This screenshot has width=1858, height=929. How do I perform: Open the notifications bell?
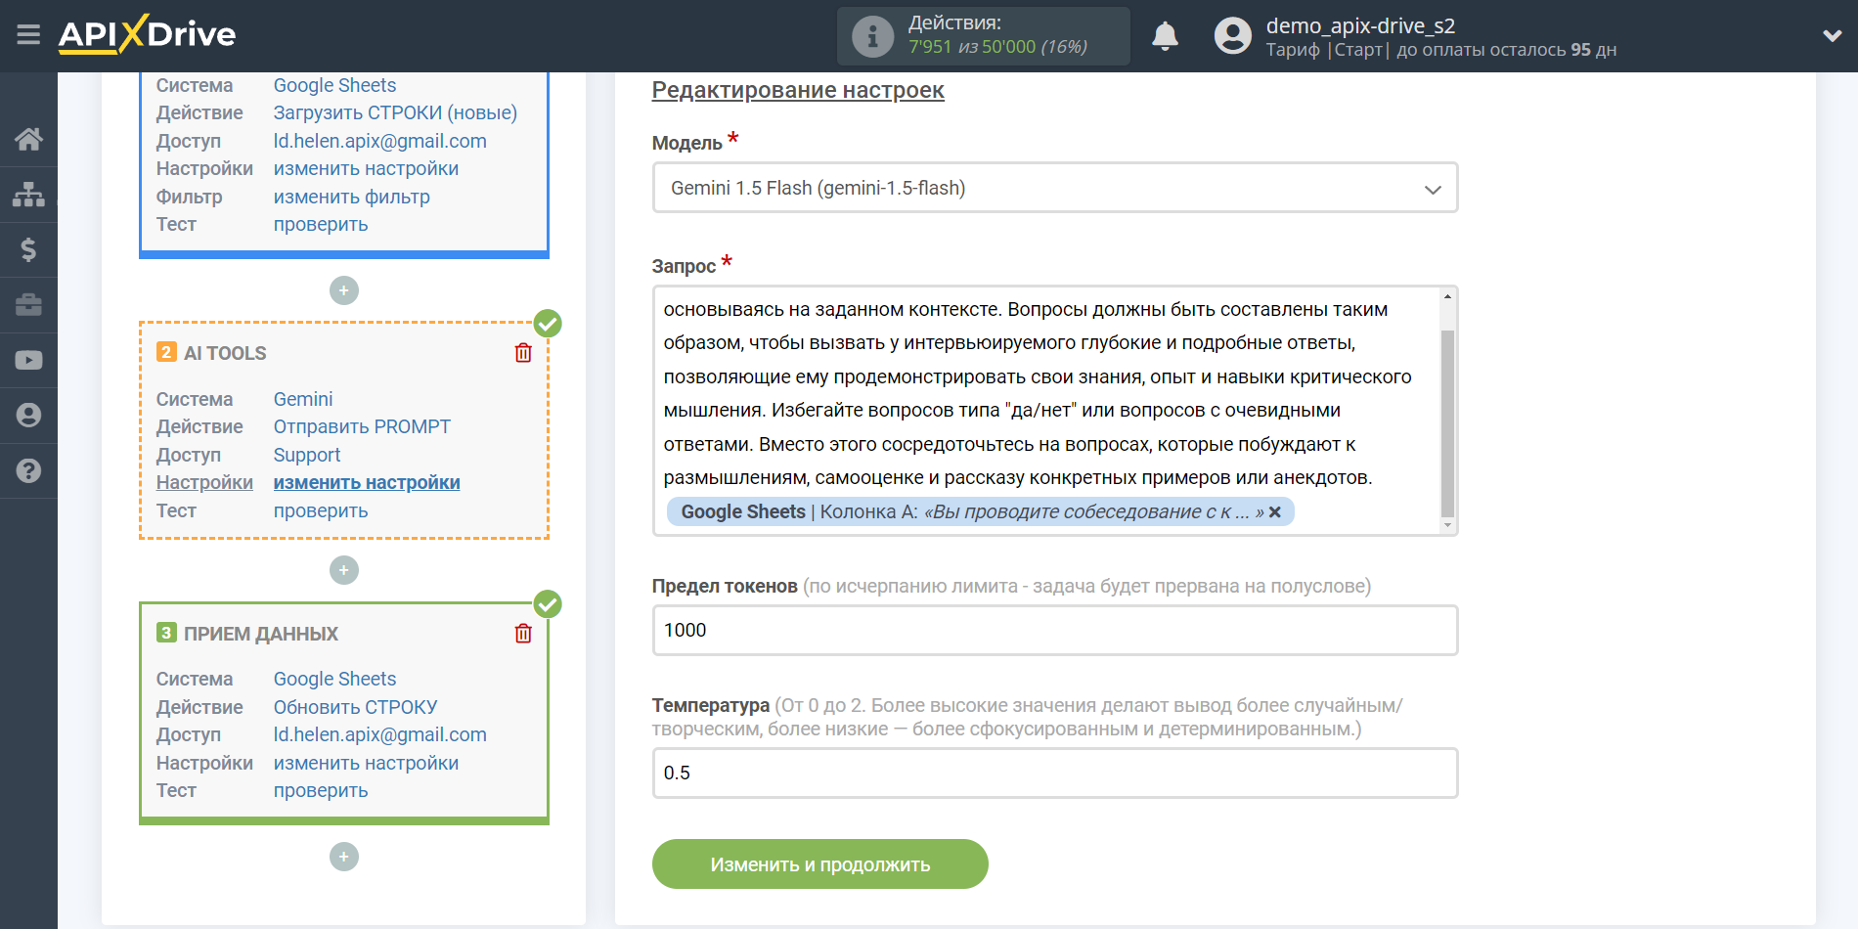(1165, 36)
